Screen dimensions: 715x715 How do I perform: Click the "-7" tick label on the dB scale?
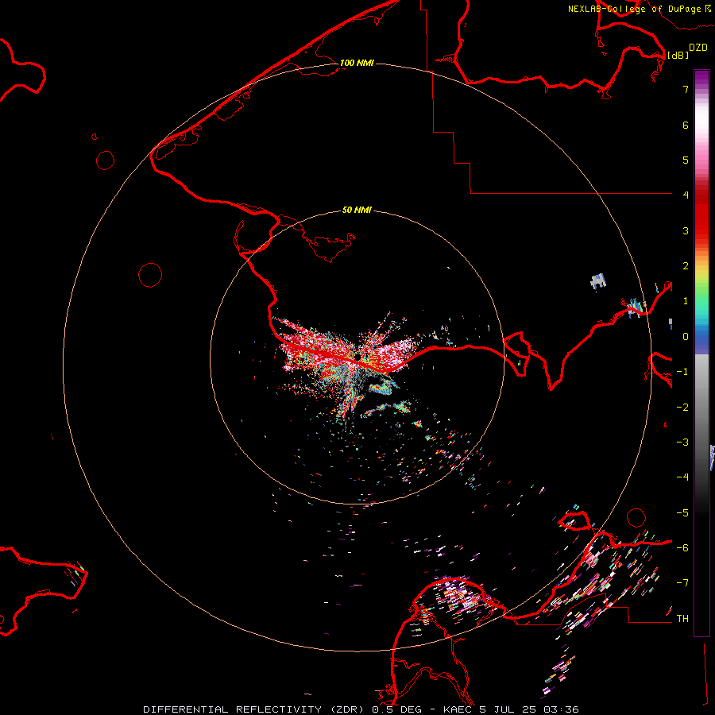(x=682, y=583)
